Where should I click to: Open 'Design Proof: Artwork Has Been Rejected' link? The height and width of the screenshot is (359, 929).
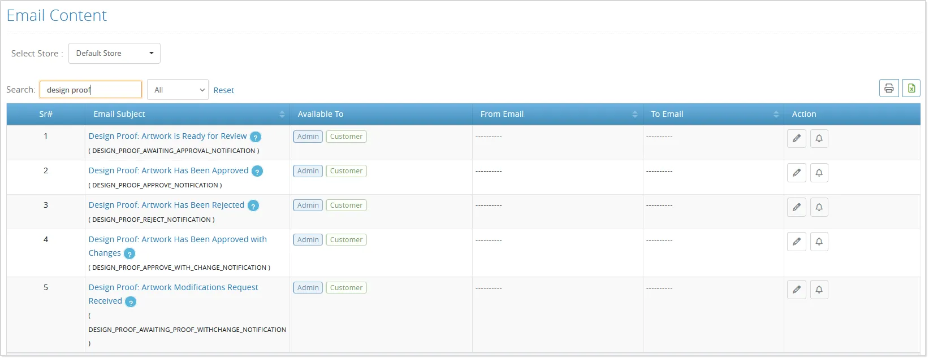[x=166, y=205]
